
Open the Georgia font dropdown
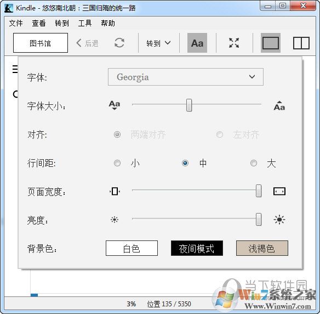click(186, 77)
